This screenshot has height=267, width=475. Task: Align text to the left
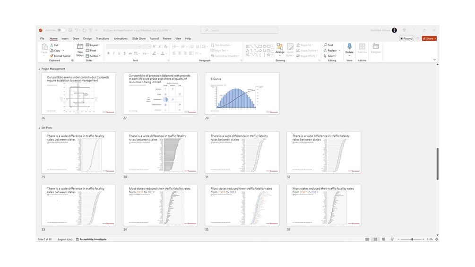click(174, 53)
